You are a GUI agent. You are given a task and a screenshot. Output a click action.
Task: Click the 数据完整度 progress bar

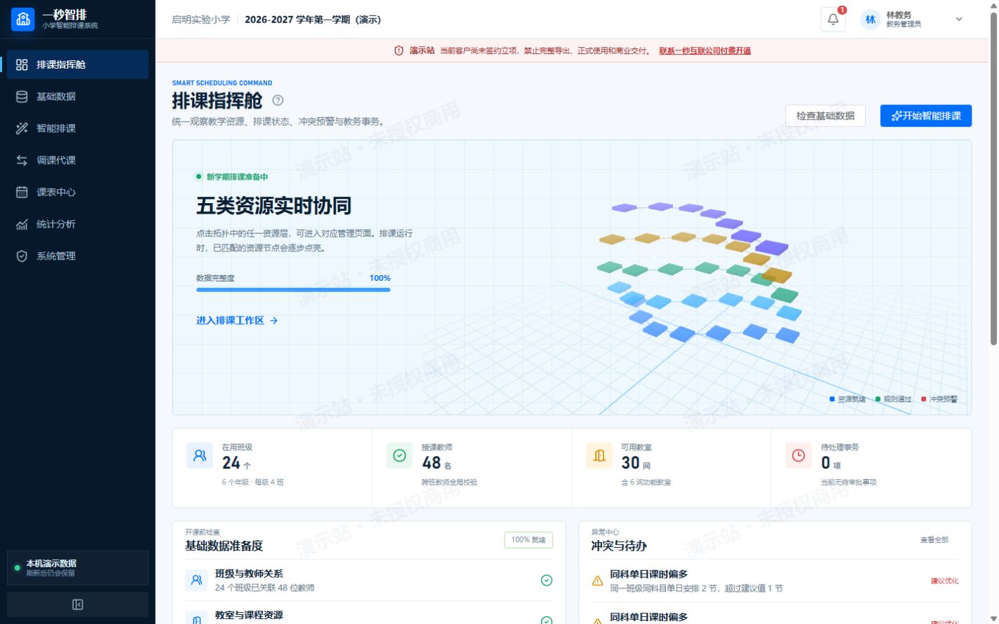tap(293, 289)
